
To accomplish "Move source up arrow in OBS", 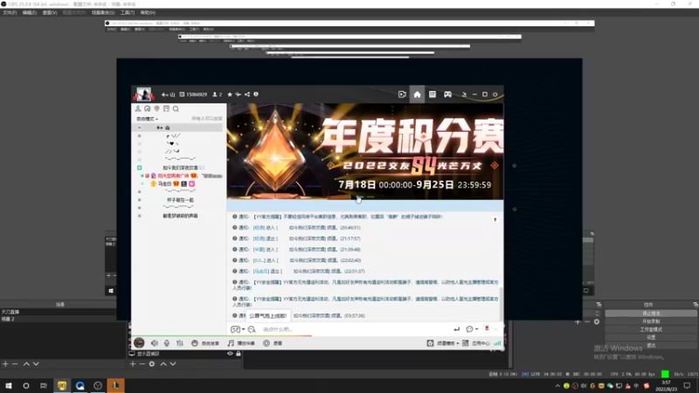I will pyautogui.click(x=163, y=364).
